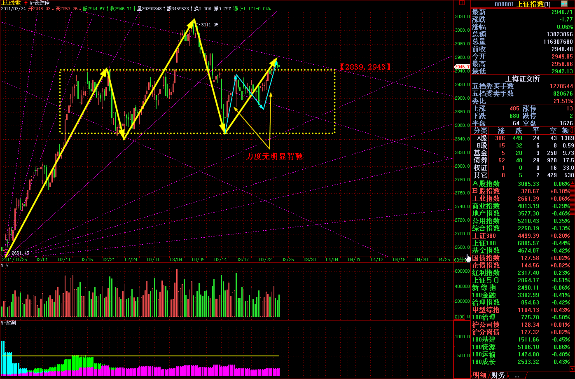Switch to the 财务 tab
The width and height of the screenshot is (575, 379).
coord(498,375)
